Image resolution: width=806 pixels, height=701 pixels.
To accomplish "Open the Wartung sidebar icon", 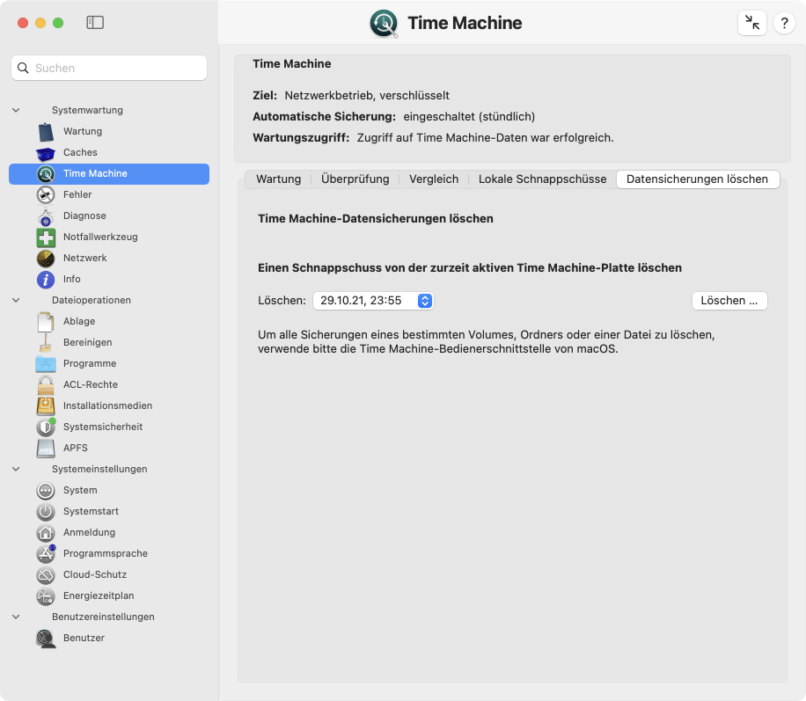I will 46,132.
